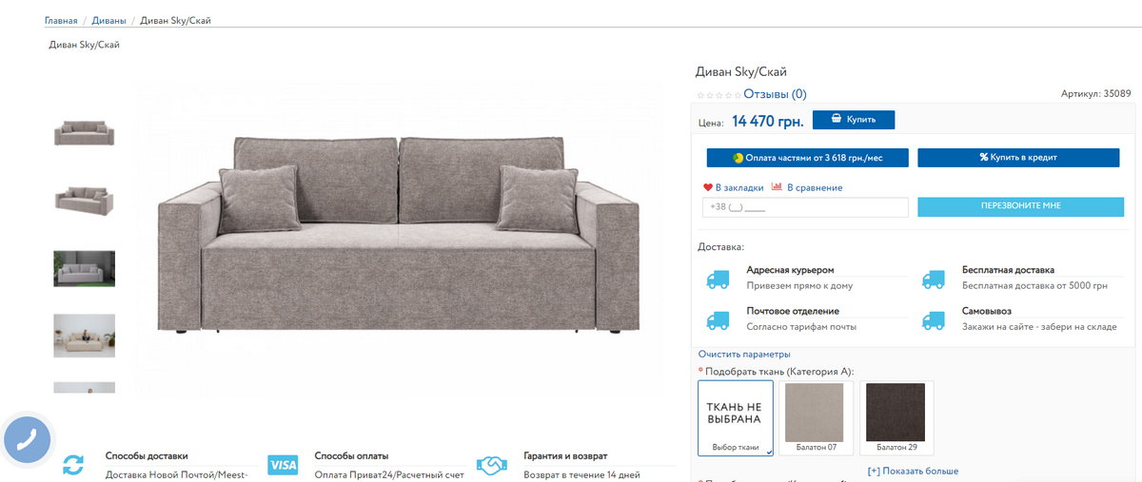Click the courier delivery truck icon
This screenshot has height=482, width=1142.
point(718,280)
